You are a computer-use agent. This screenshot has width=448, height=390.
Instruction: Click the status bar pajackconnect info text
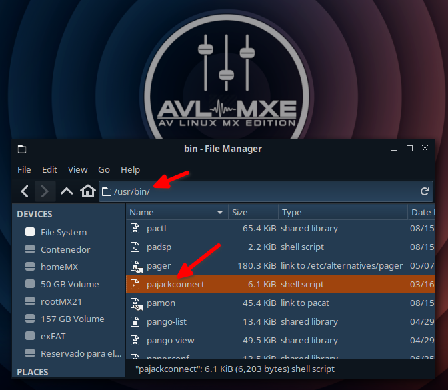235,369
